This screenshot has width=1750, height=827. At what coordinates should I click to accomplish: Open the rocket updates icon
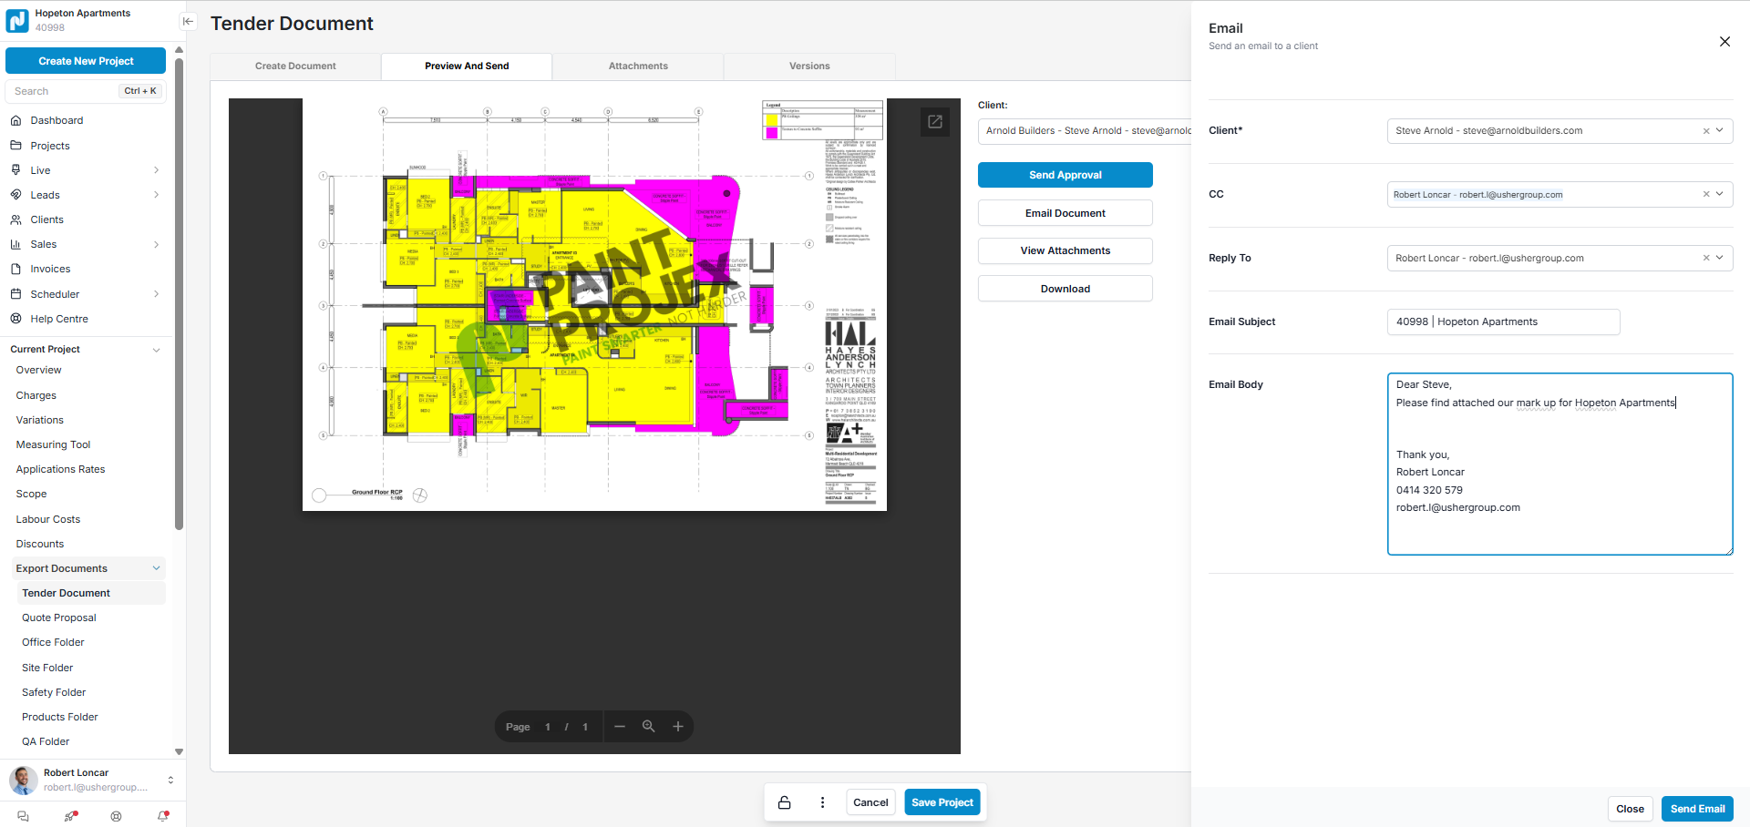tap(70, 816)
